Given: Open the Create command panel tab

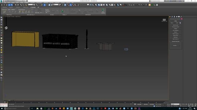Looking at the screenshot, I should (x=170, y=17).
